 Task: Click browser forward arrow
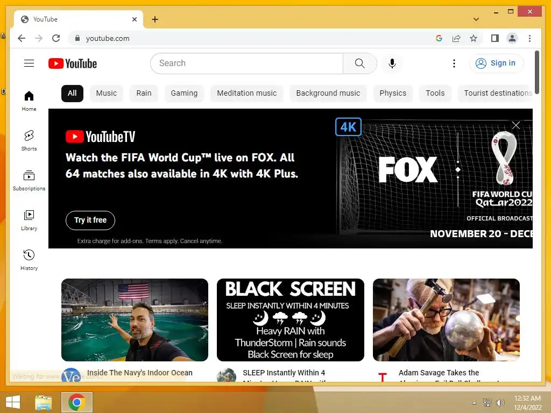pyautogui.click(x=39, y=38)
